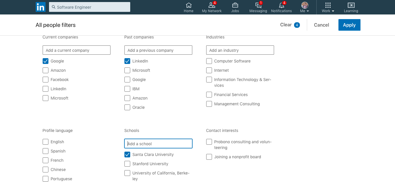Check Information Technology & Services industry
The height and width of the screenshot is (182, 395).
coord(209,80)
